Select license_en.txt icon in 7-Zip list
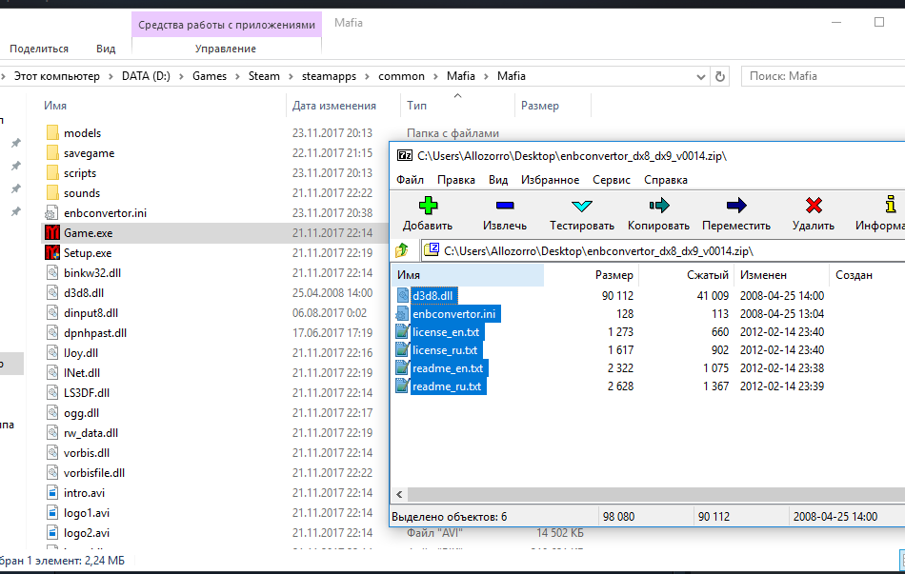Screen dimensions: 905x574 (402, 331)
